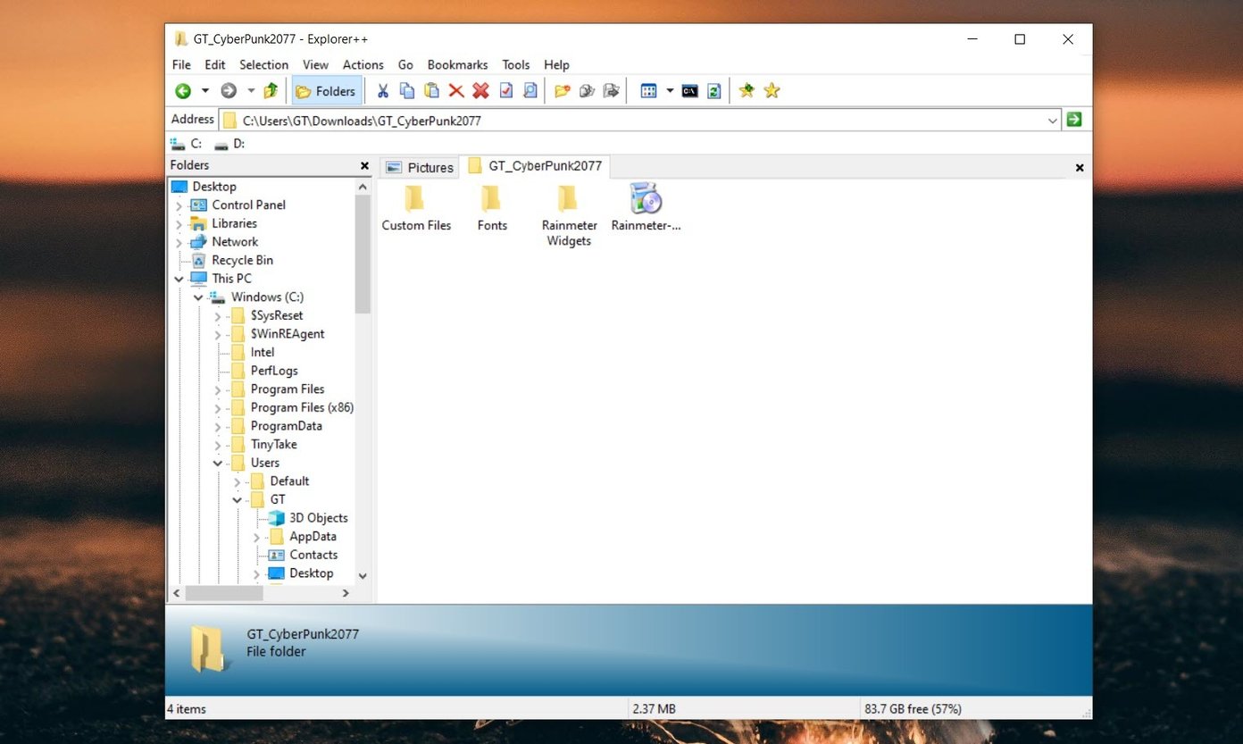The image size is (1243, 744).
Task: Expand the Program Files tree item
Action: point(217,389)
